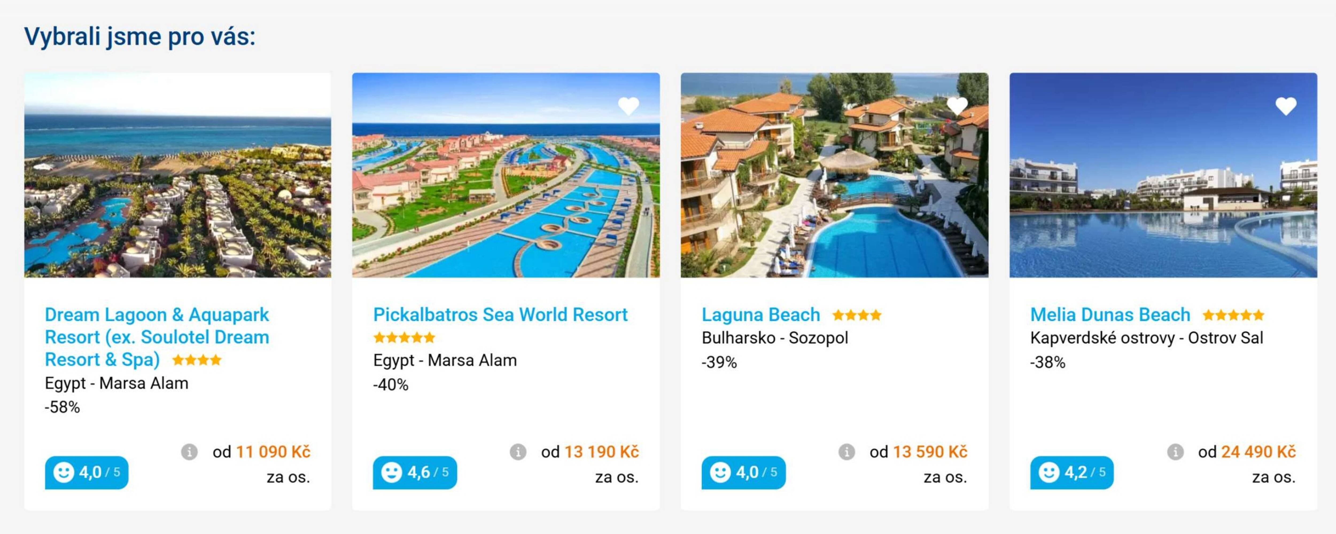Open price info icon next to 13 590 Kč
The height and width of the screenshot is (534, 1336).
tap(846, 452)
